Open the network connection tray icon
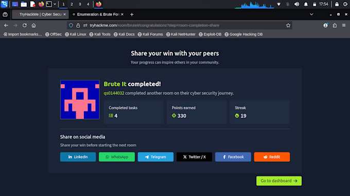This screenshot has height=196, width=350. 278,4
